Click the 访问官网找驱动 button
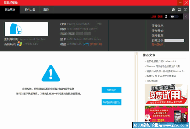The image size is (190, 129). pyautogui.click(x=112, y=102)
